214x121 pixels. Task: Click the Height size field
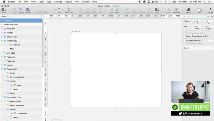(x=208, y=27)
